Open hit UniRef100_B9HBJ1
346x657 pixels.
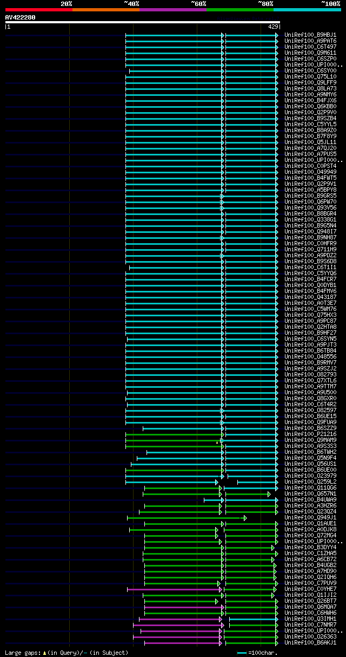pos(310,35)
